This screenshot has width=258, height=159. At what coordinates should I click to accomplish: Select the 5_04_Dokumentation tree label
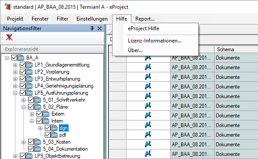65,149
